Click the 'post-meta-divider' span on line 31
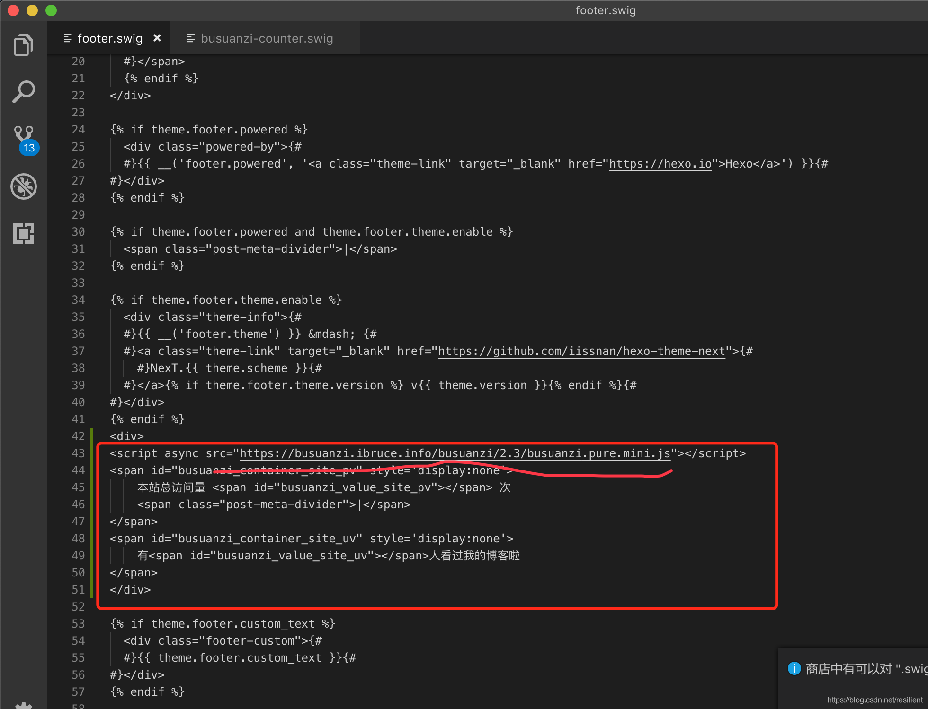The image size is (928, 709). click(260, 249)
